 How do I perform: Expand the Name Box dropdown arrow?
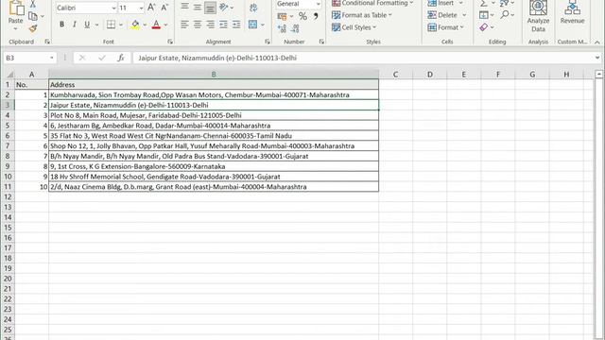point(52,58)
